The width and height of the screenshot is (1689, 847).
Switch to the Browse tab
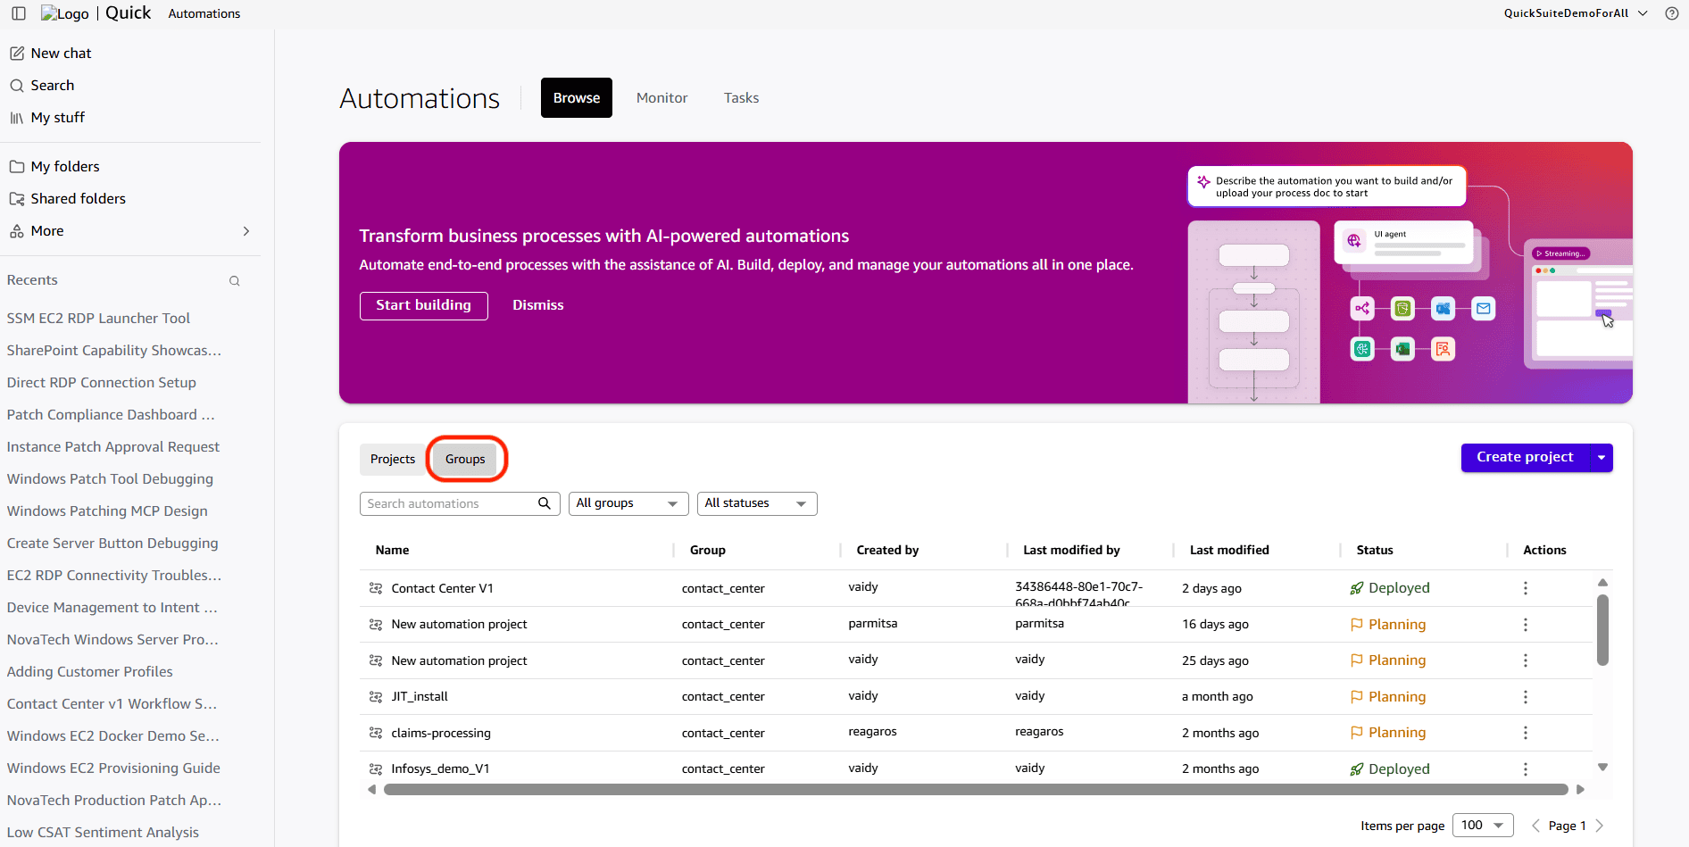click(577, 98)
